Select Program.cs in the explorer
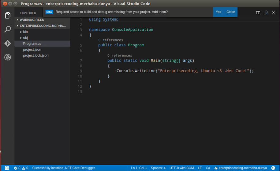280x171 pixels. click(x=42, y=44)
